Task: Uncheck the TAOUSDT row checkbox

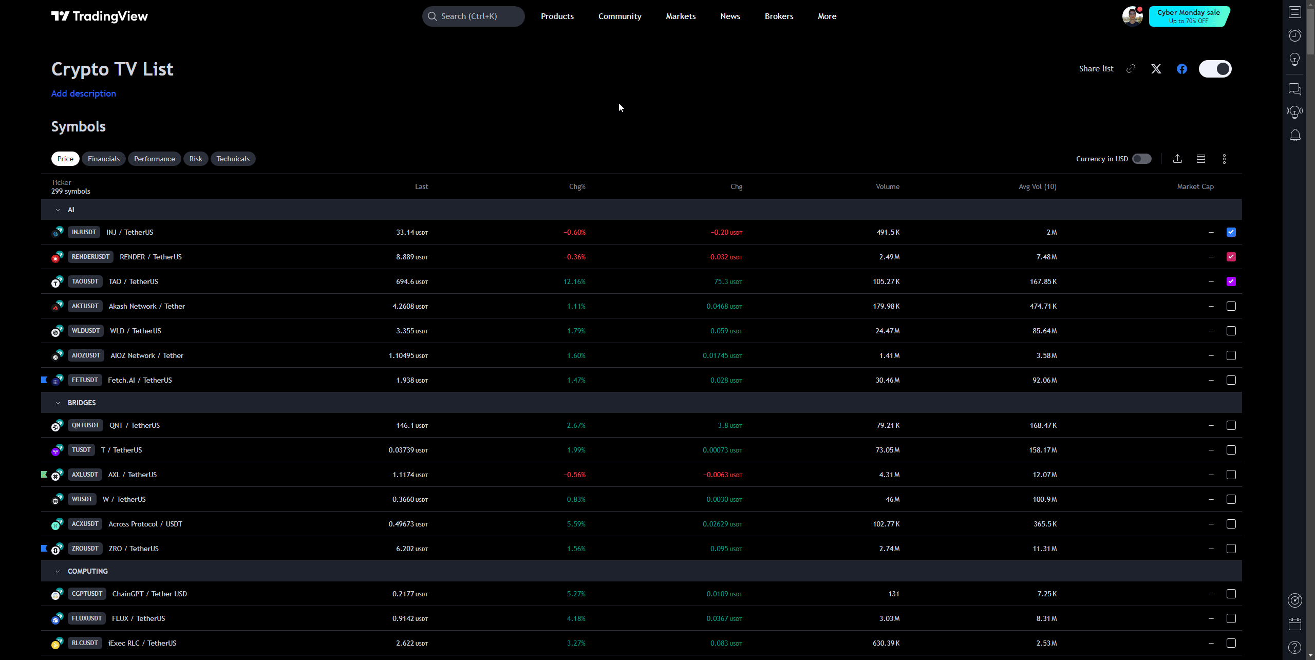Action: tap(1231, 281)
